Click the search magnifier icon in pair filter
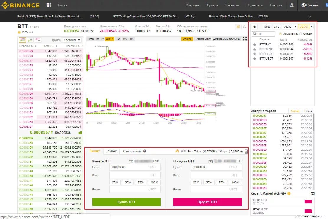This screenshot has height=219, width=328. (255, 34)
